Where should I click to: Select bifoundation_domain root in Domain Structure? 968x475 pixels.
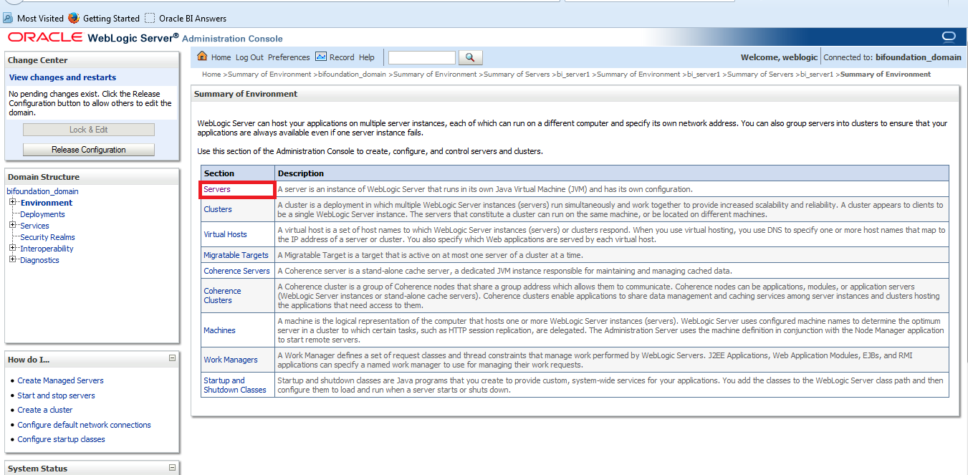42,191
